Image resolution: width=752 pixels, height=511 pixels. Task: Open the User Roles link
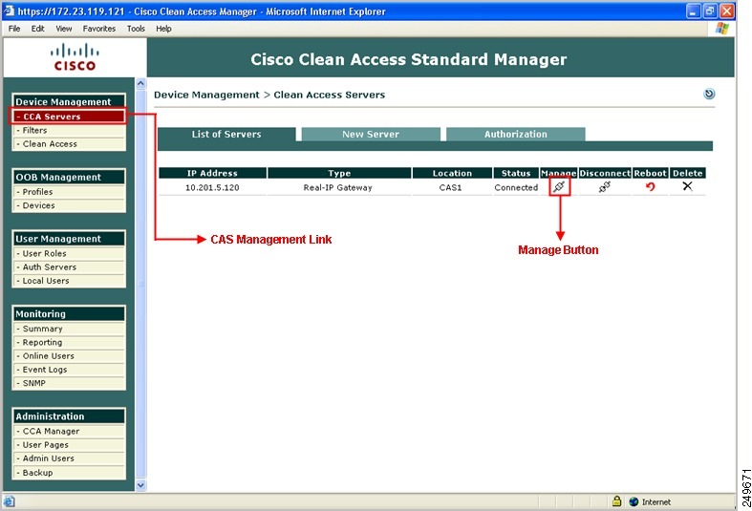pyautogui.click(x=68, y=253)
